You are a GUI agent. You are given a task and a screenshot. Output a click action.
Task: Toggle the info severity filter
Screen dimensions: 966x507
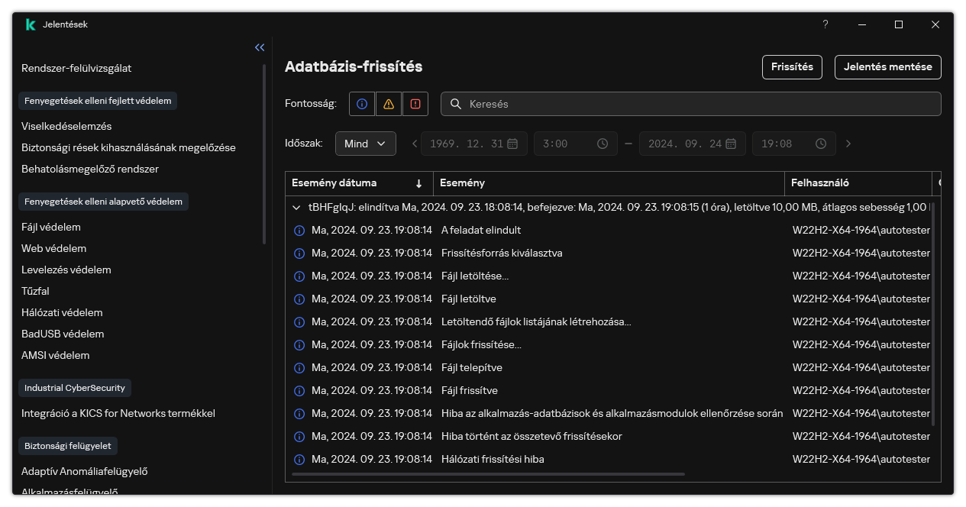tap(361, 104)
